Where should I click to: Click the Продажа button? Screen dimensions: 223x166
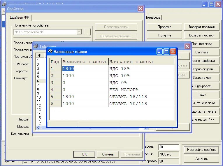coord(164,27)
